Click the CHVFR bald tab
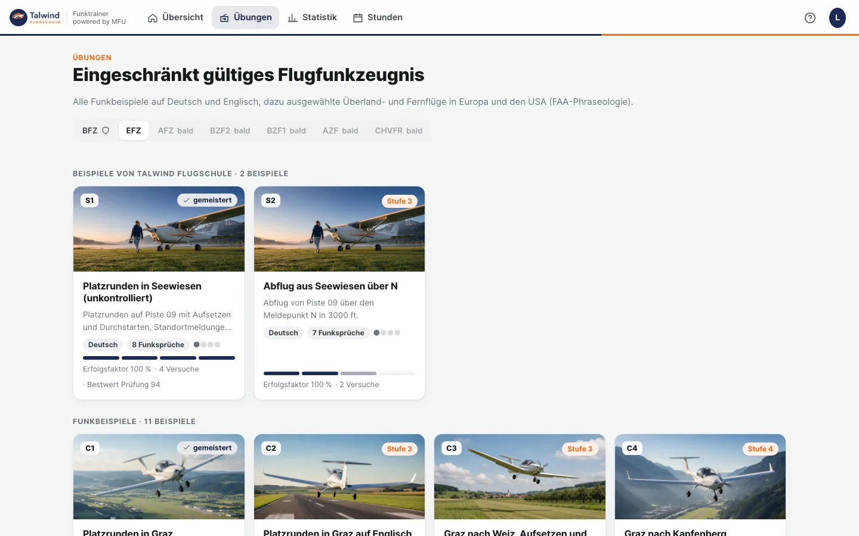Screen dimensions: 859x536 398,130
